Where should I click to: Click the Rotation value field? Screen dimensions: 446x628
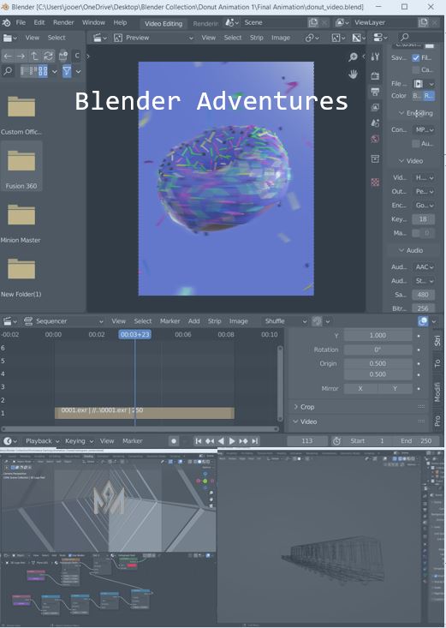tap(378, 350)
